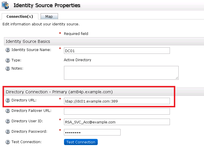Click help icon for Directory Failover URL
The width and height of the screenshot is (204, 151).
pyautogui.click(x=8, y=111)
